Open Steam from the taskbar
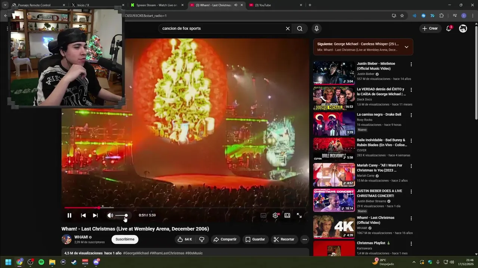 click(74, 262)
